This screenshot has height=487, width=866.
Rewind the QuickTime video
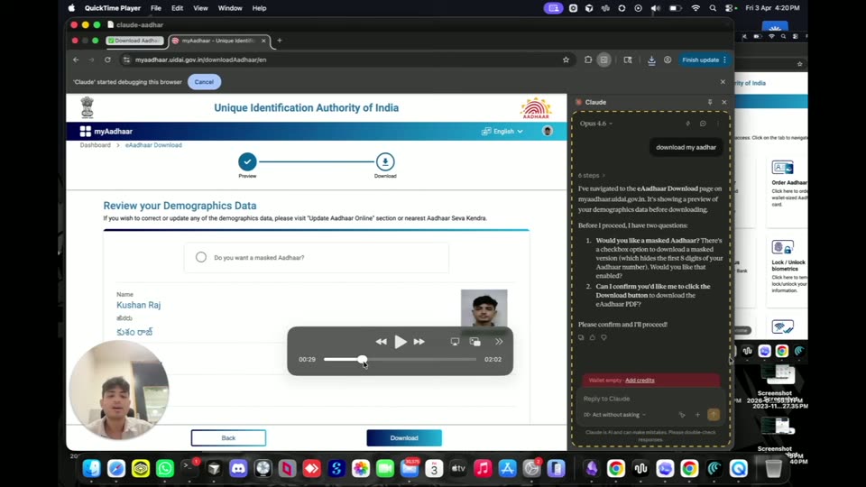(x=381, y=342)
